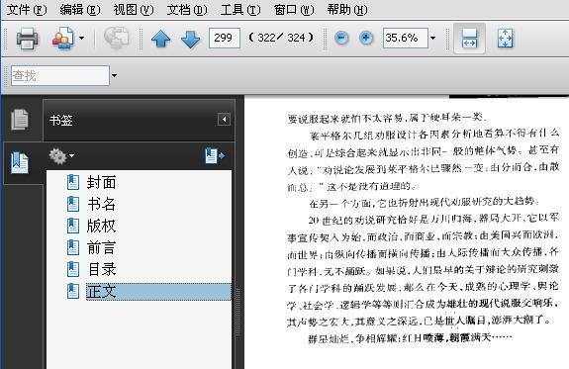Select the 版权 bookmark
569x369 pixels.
101,226
